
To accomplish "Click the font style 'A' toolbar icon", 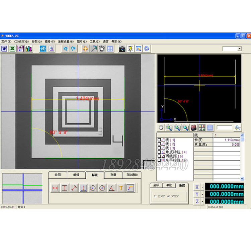I will [x=51, y=49].
